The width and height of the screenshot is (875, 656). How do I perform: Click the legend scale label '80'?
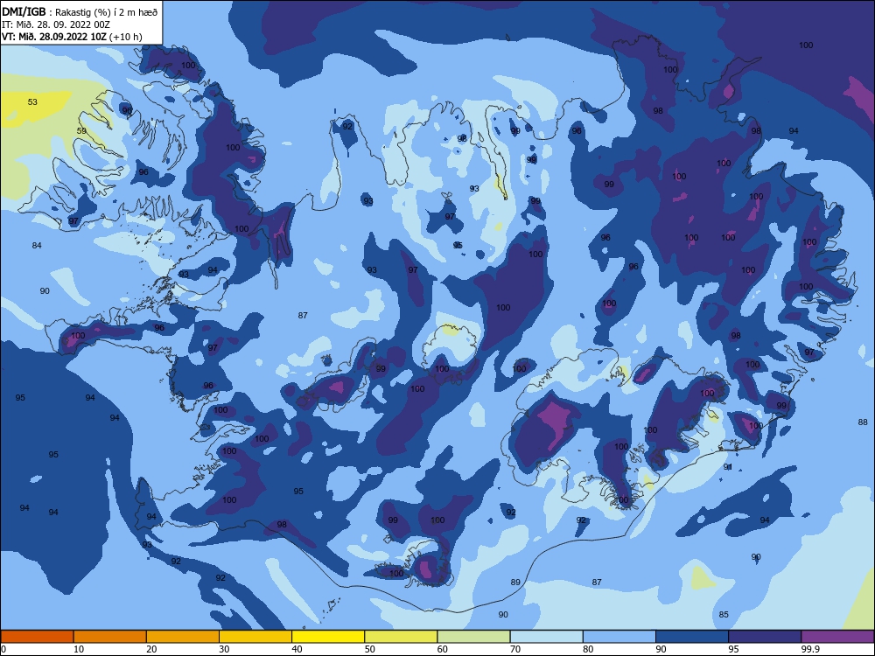(588, 649)
